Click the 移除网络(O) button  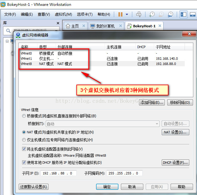point(180,103)
